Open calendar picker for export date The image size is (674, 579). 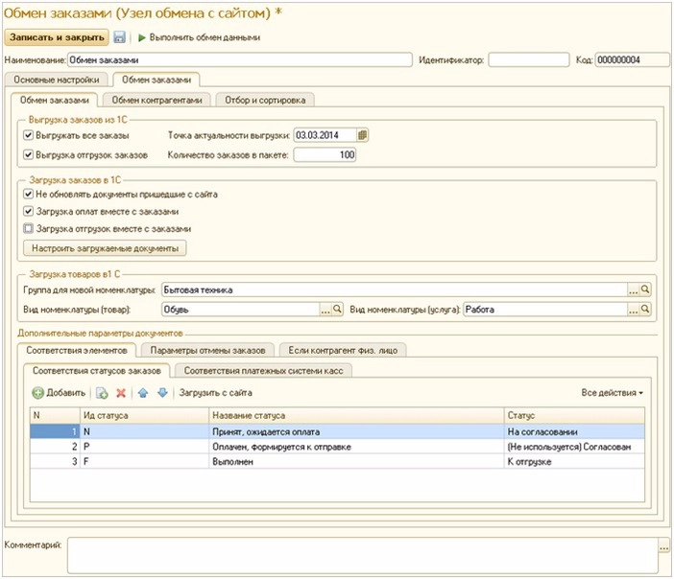point(363,135)
